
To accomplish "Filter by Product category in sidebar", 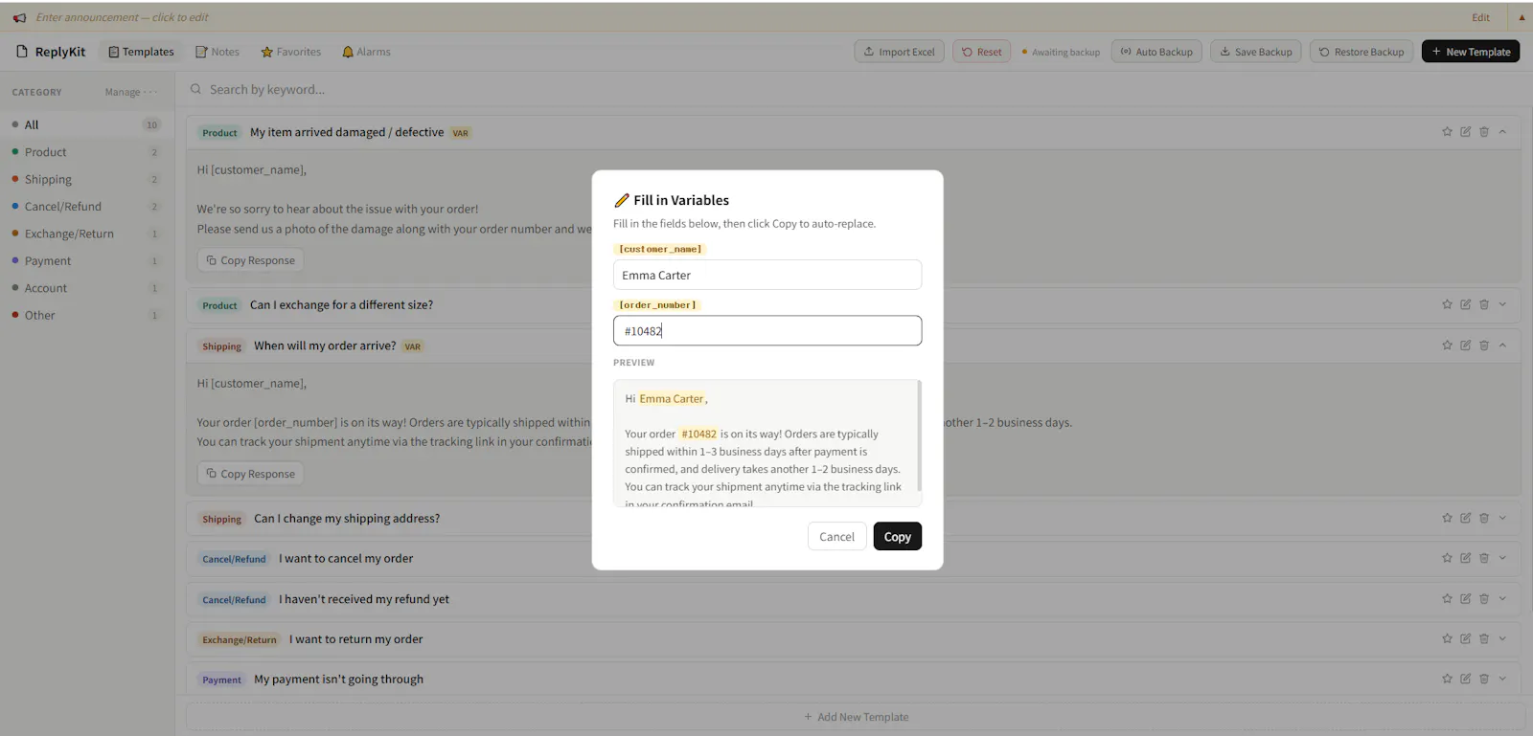I will point(86,152).
